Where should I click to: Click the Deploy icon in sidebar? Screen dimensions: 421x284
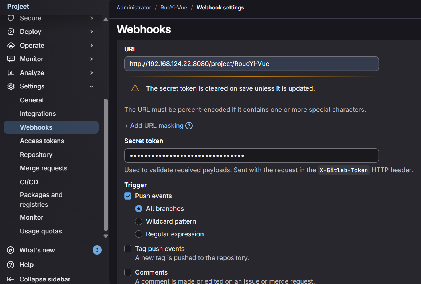tap(11, 32)
